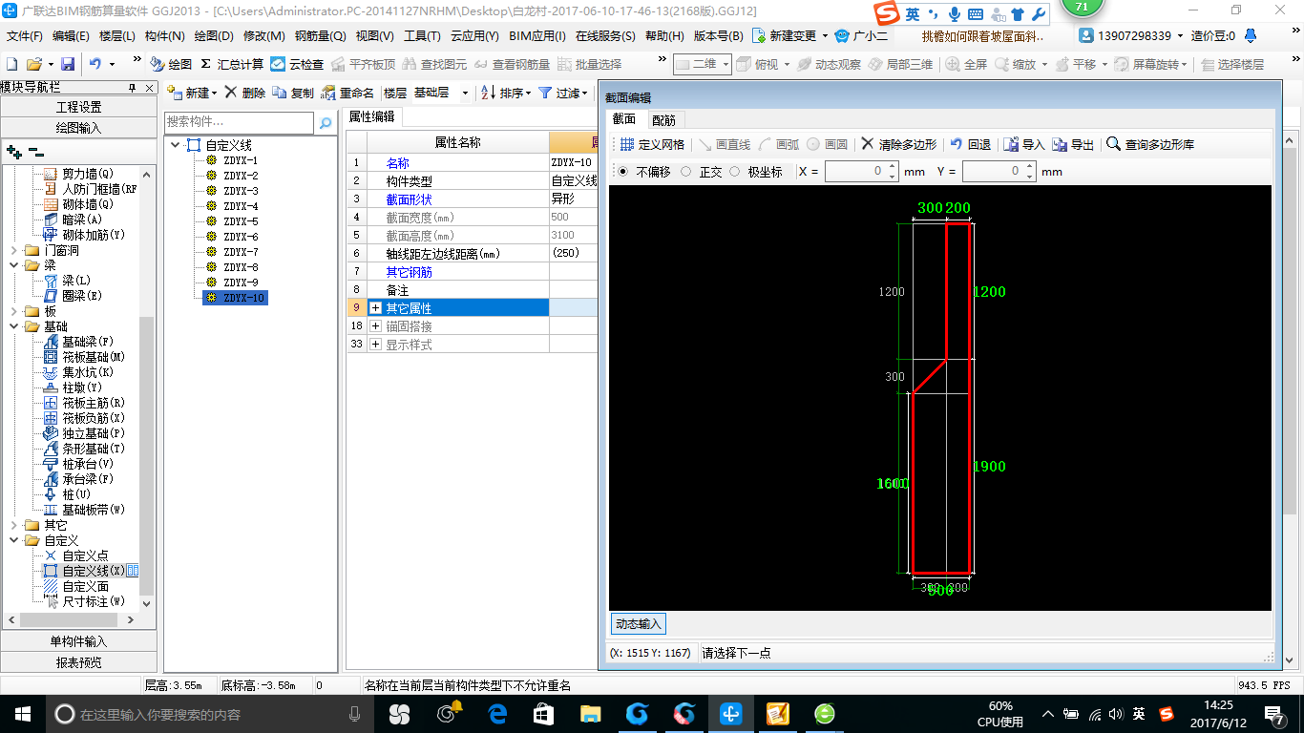Click the 单构件输入 button
The height and width of the screenshot is (733, 1304).
78,641
